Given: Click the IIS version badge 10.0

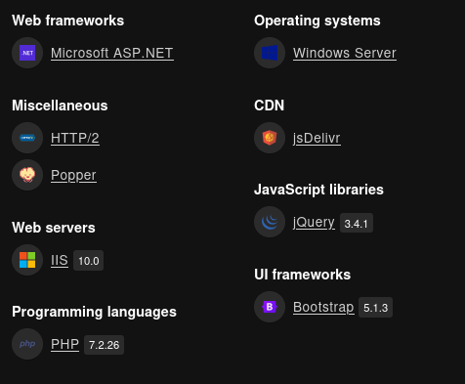Looking at the screenshot, I should [x=89, y=260].
